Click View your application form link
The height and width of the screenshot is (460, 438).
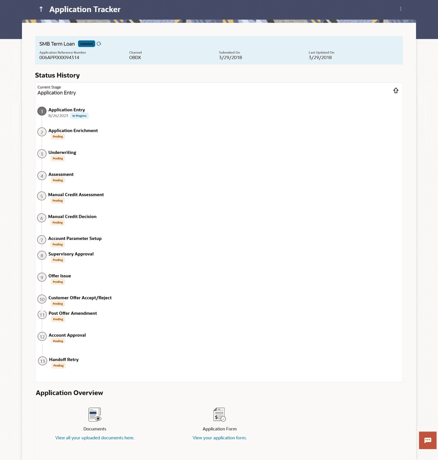(x=219, y=438)
